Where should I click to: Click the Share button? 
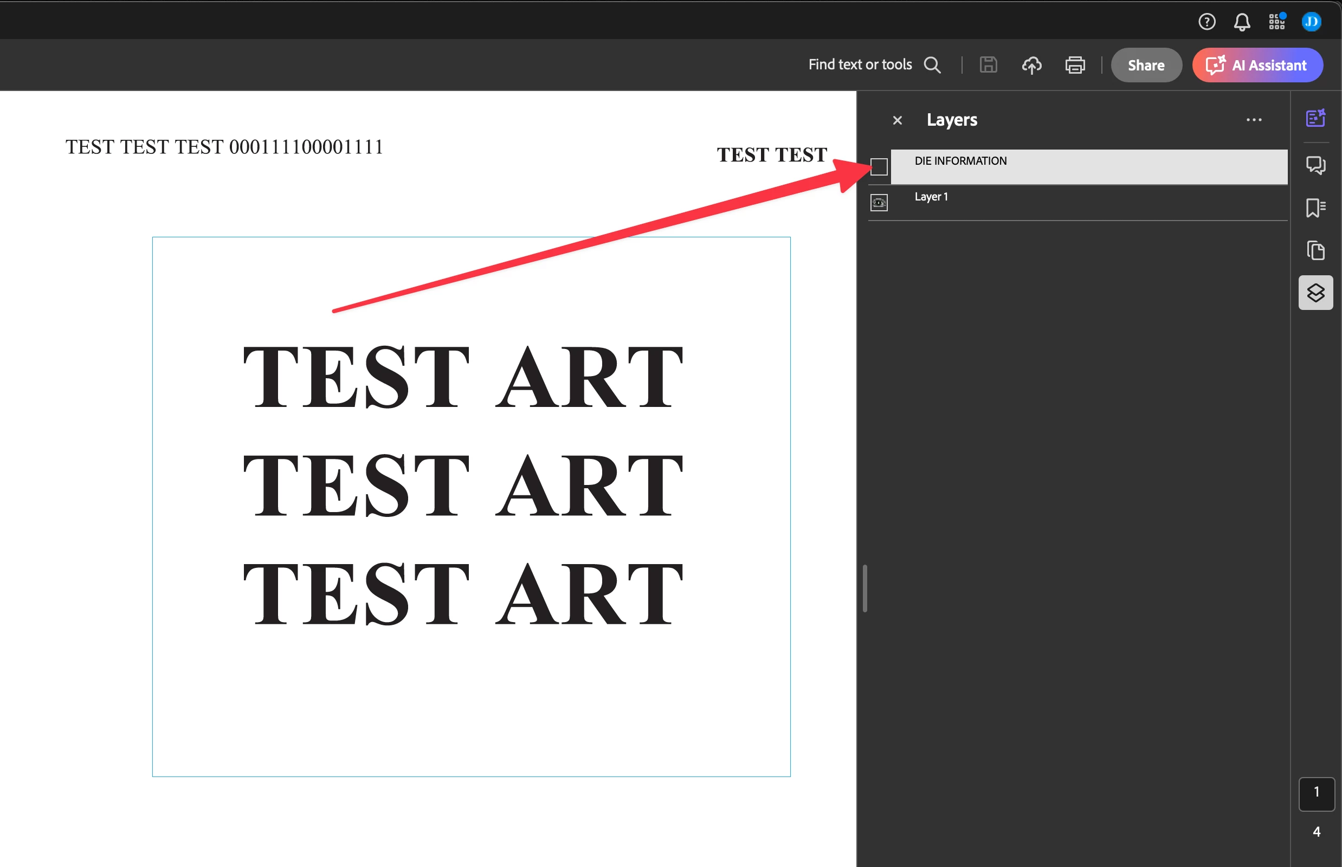pos(1145,66)
